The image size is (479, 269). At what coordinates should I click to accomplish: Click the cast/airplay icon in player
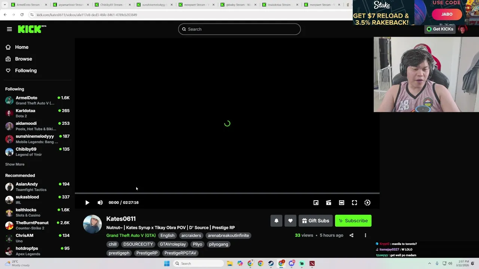pyautogui.click(x=329, y=202)
